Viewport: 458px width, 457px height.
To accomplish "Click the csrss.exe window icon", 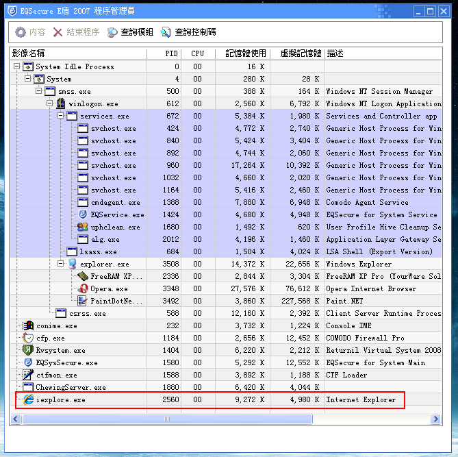I will pos(61,313).
